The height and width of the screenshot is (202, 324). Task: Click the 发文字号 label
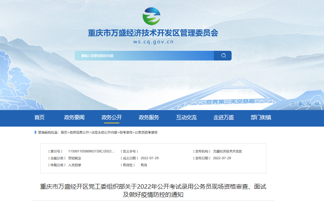(130, 151)
